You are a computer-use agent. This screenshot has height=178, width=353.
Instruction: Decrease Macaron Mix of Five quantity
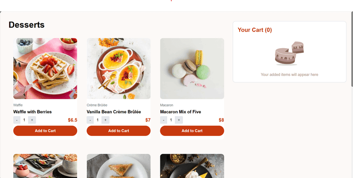[164, 120]
